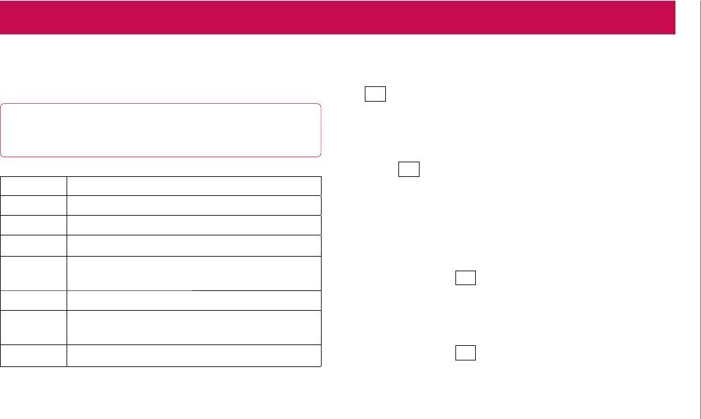Select the first row's wide right table cell
Viewport: 701px width, 419px height.
point(194,185)
